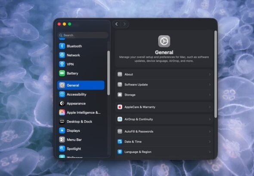Click "Language & Region" text
The height and width of the screenshot is (176, 254).
coord(138,152)
